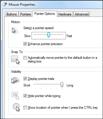Click the CTRL locate rings cursor icon
103x119 pixels.
(x=16, y=107)
